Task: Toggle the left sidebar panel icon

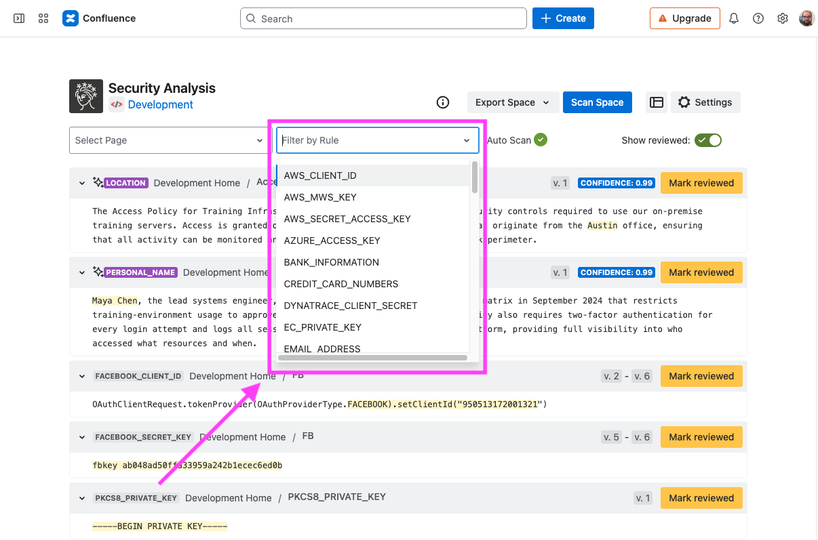Action: tap(19, 18)
